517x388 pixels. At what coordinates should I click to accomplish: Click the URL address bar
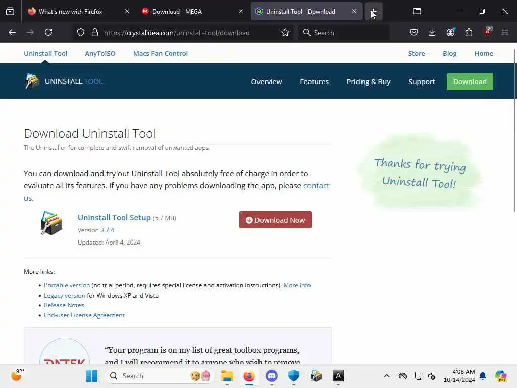pyautogui.click(x=184, y=33)
